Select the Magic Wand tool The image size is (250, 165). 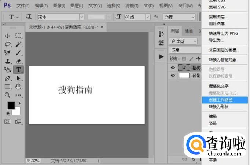pos(18,44)
